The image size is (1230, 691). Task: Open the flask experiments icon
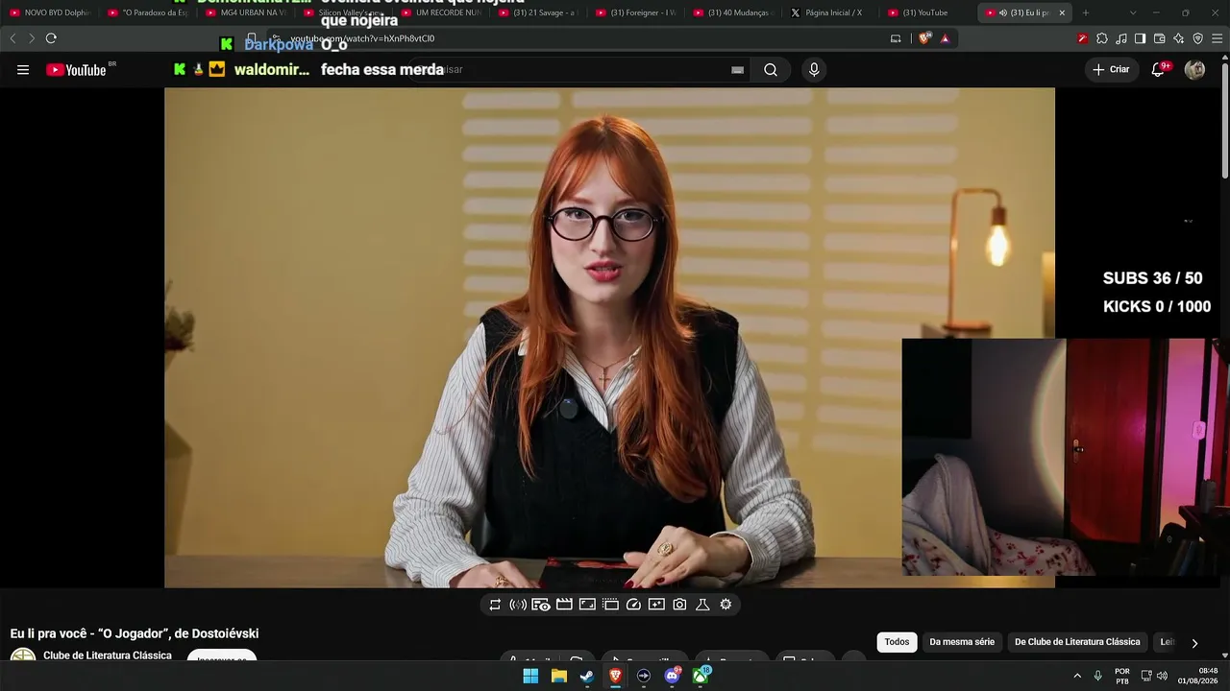(x=702, y=605)
